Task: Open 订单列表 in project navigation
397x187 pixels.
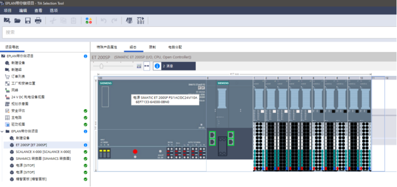Action: [x=18, y=77]
